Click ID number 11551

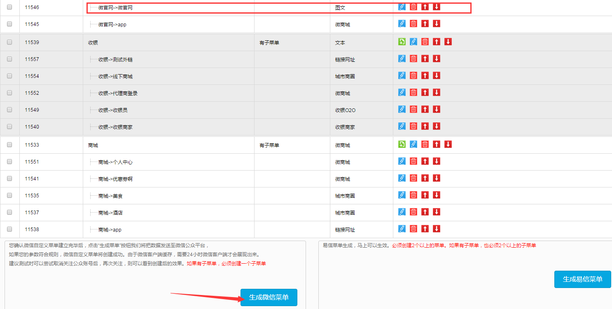click(32, 162)
